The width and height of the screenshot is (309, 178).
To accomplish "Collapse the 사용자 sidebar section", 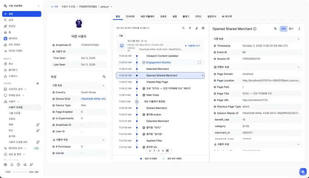I will coord(18,101).
